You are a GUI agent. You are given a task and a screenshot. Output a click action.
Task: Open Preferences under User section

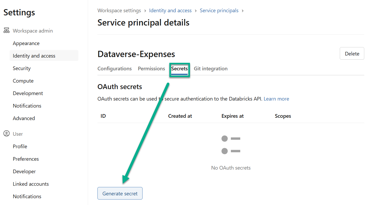coord(26,159)
